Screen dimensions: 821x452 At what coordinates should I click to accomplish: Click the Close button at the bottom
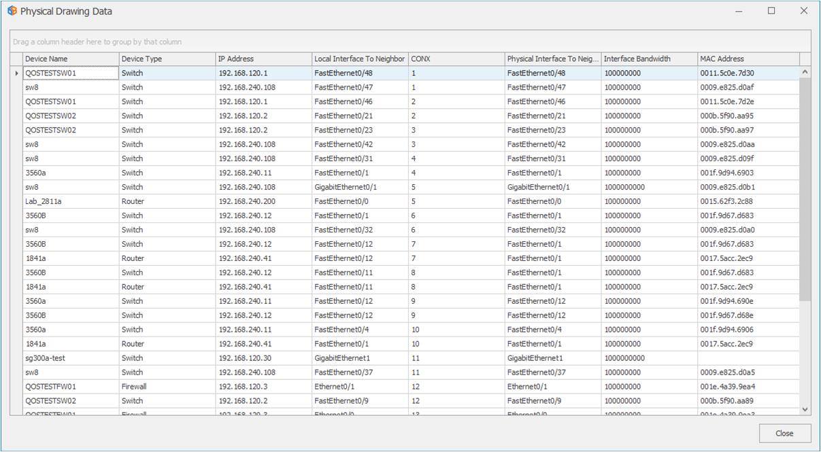coord(785,433)
